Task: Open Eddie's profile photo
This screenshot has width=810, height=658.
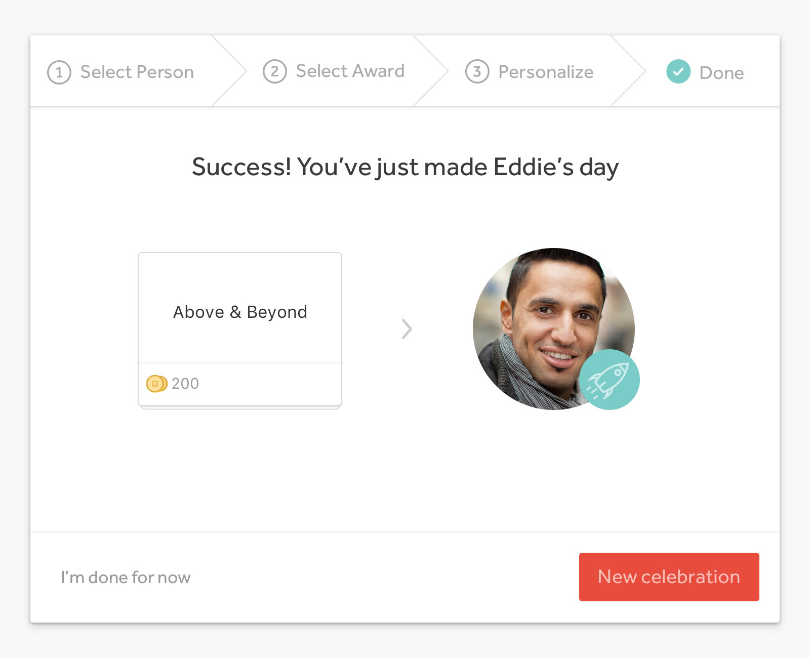Action: [x=554, y=329]
